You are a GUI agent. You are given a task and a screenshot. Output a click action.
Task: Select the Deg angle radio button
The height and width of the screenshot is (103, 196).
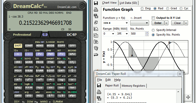142,9
